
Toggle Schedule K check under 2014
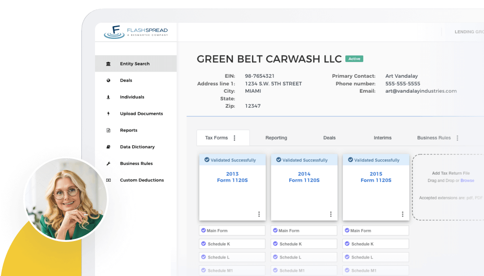click(275, 244)
